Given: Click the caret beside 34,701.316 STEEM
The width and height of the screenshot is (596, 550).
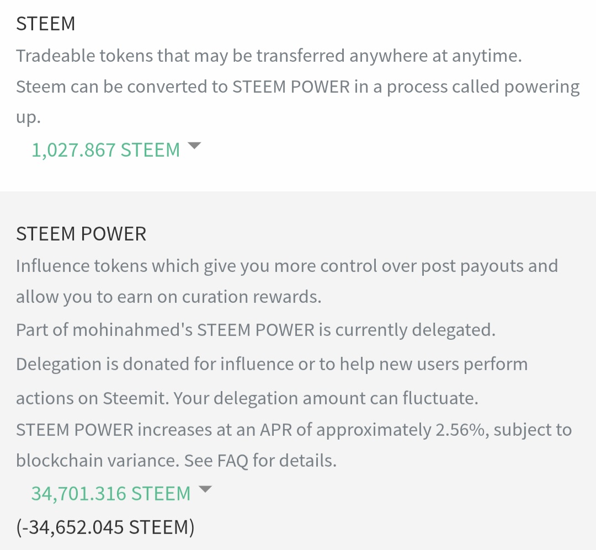Looking at the screenshot, I should [x=205, y=489].
